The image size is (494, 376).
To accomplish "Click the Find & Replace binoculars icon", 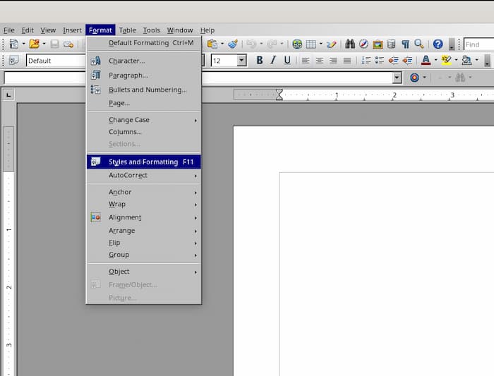I will [350, 44].
